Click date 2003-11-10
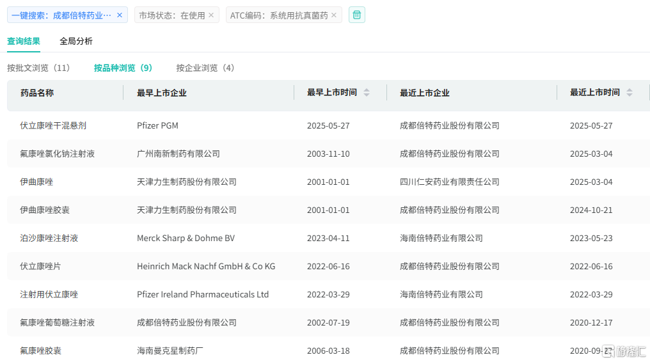This screenshot has width=650, height=362. click(328, 153)
